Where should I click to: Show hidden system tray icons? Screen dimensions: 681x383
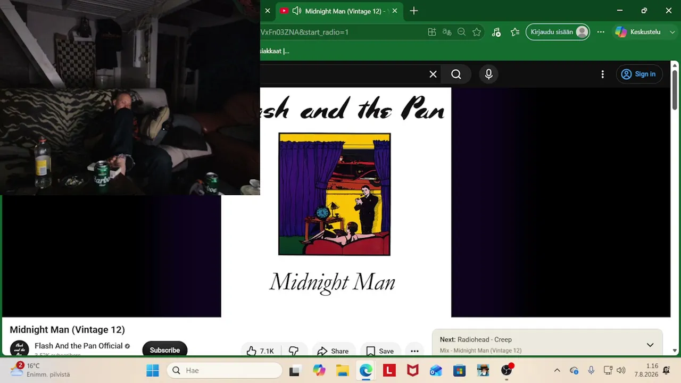[557, 370]
